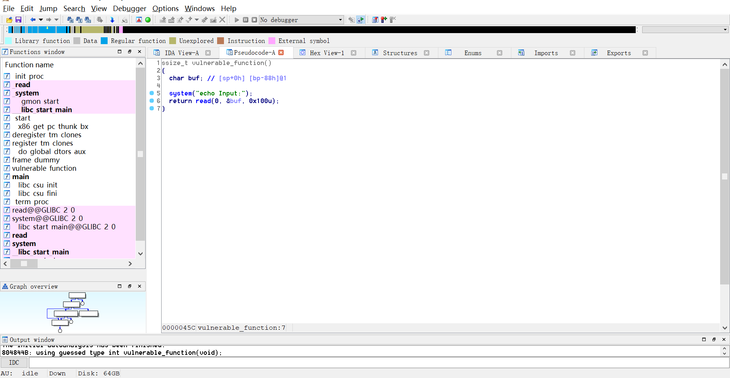The width and height of the screenshot is (730, 378).
Task: Click the open file folder icon
Action: (9, 20)
